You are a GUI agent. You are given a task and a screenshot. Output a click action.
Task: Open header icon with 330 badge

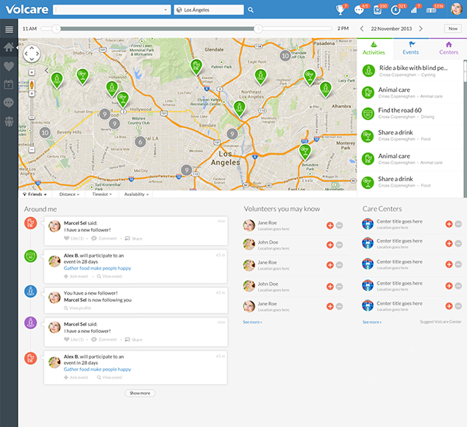(377, 10)
